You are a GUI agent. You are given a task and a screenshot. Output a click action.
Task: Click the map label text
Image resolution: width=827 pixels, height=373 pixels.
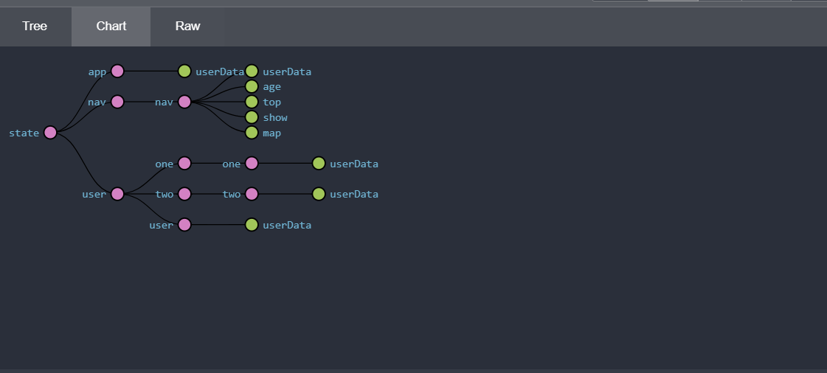[271, 133]
